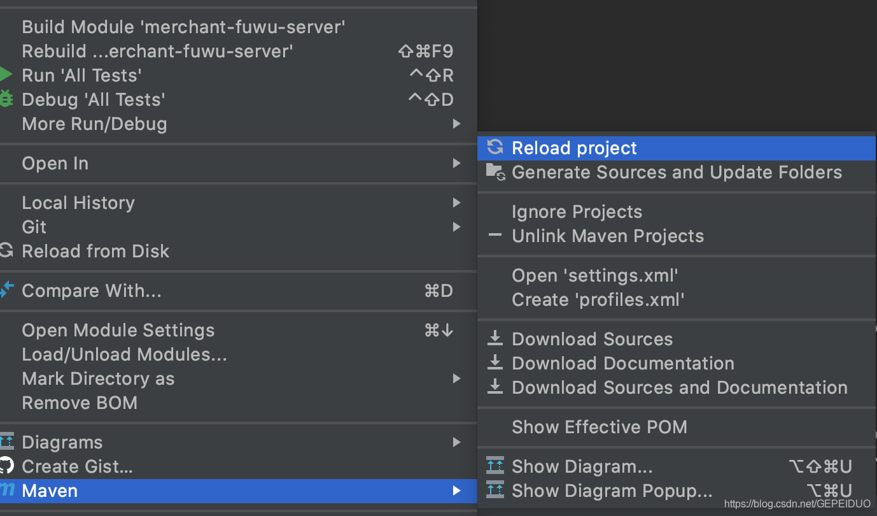
Task: Open Local History menu entry
Action: click(x=239, y=203)
